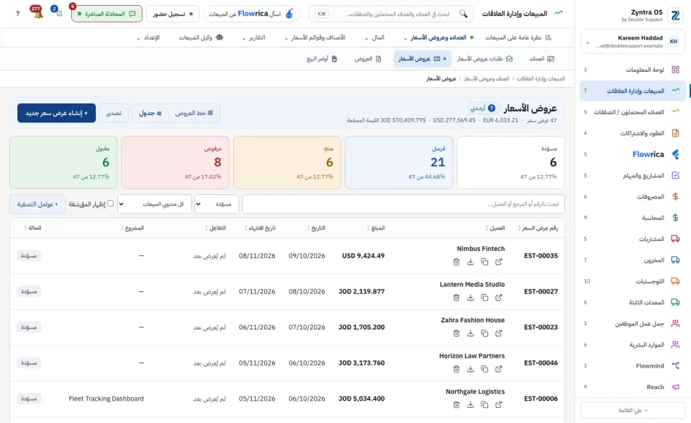Switch to خط العروض pipeline view
691x423 pixels.
(194, 113)
